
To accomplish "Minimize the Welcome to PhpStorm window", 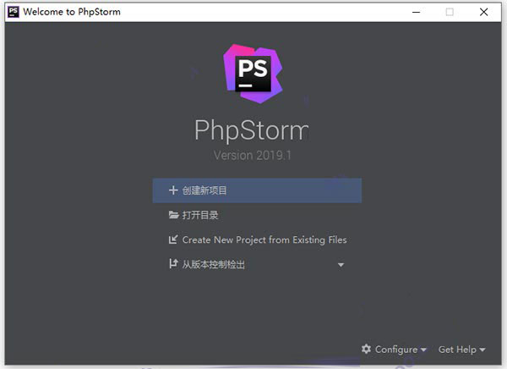I will click(416, 13).
